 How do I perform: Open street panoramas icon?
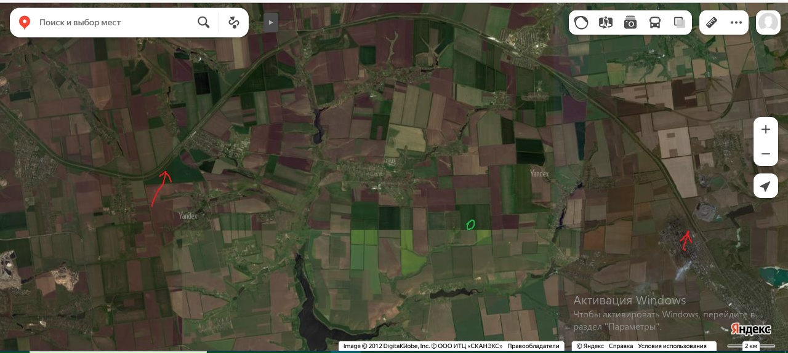[606, 23]
